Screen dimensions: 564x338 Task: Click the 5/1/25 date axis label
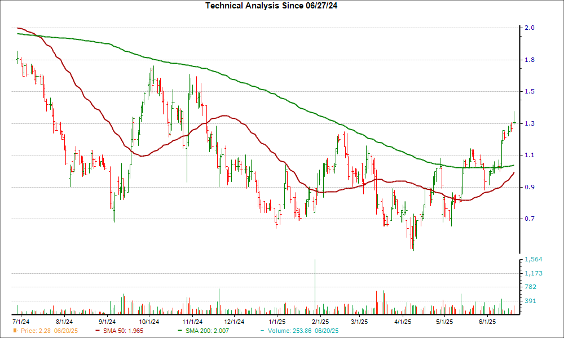(x=444, y=322)
